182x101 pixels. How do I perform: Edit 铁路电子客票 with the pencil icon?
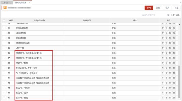163,63
